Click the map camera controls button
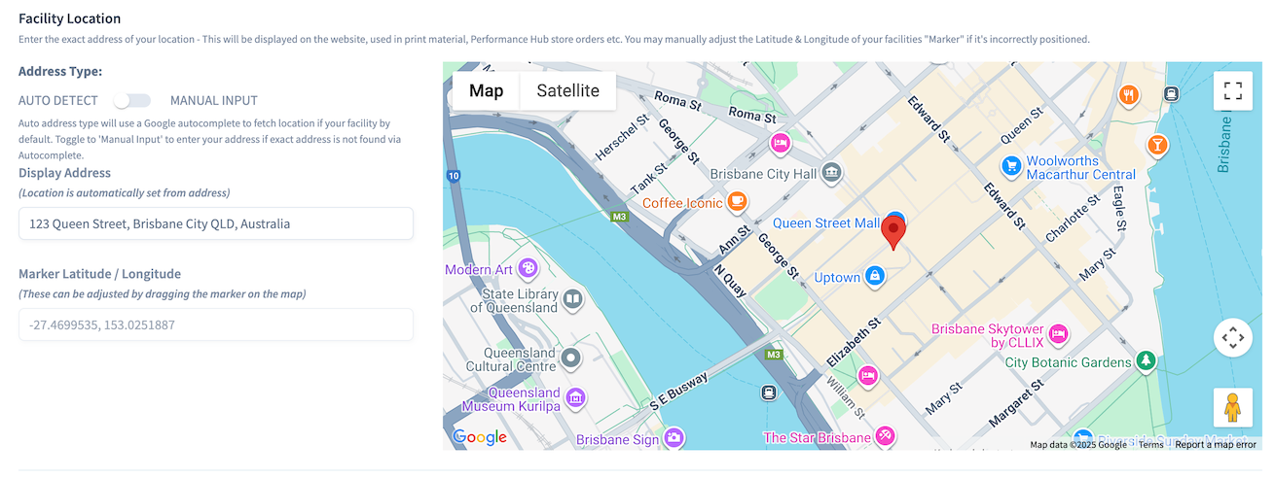This screenshot has width=1275, height=478. (x=1232, y=338)
